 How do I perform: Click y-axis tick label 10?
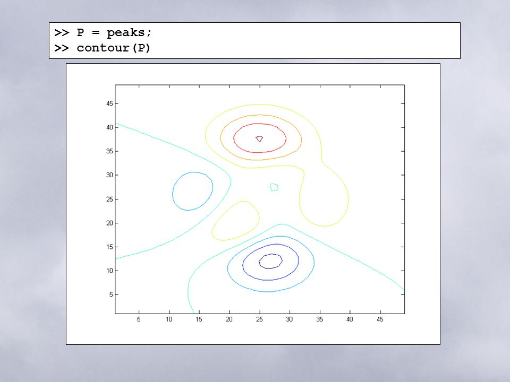109,271
